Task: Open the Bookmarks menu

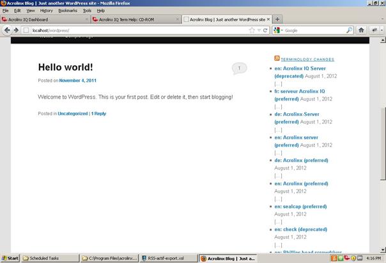Action: pos(68,11)
